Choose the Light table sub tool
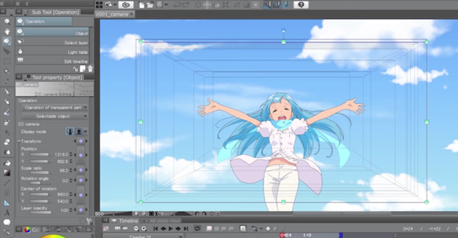This screenshot has height=238, width=458. coord(52,51)
